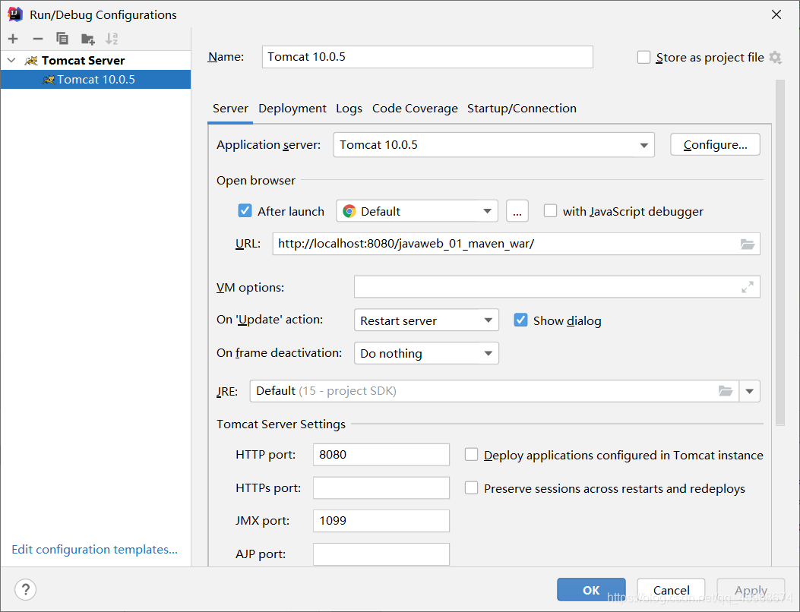
Task: Open the Default browser dropdown
Action: point(417,211)
